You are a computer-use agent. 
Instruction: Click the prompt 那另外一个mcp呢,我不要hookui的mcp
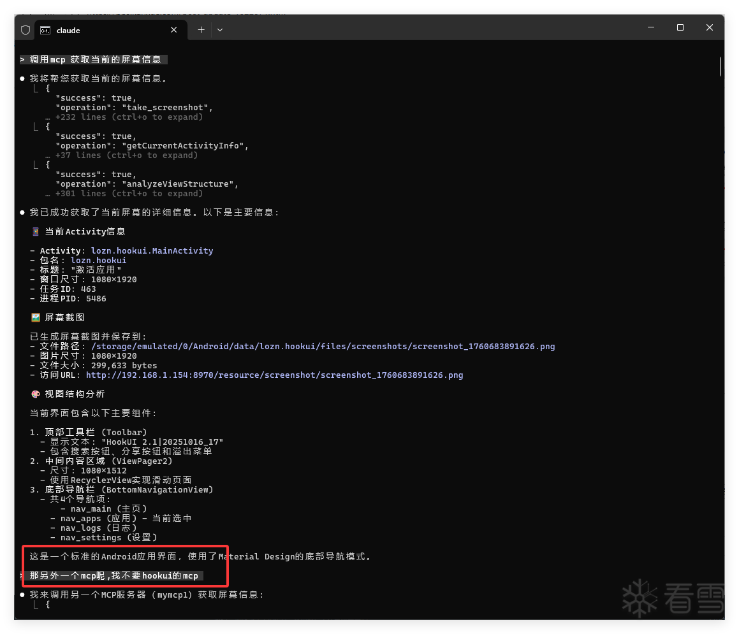113,575
